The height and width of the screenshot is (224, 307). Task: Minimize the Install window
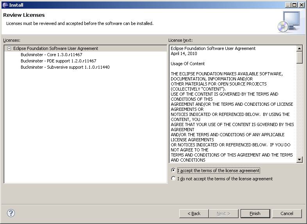(288, 5)
